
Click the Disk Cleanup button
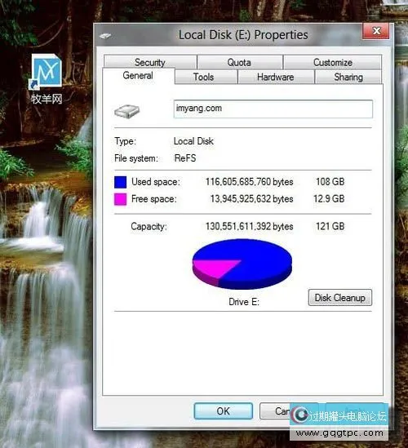(340, 297)
